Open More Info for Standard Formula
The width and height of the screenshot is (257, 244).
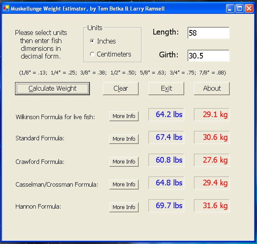[x=124, y=139]
